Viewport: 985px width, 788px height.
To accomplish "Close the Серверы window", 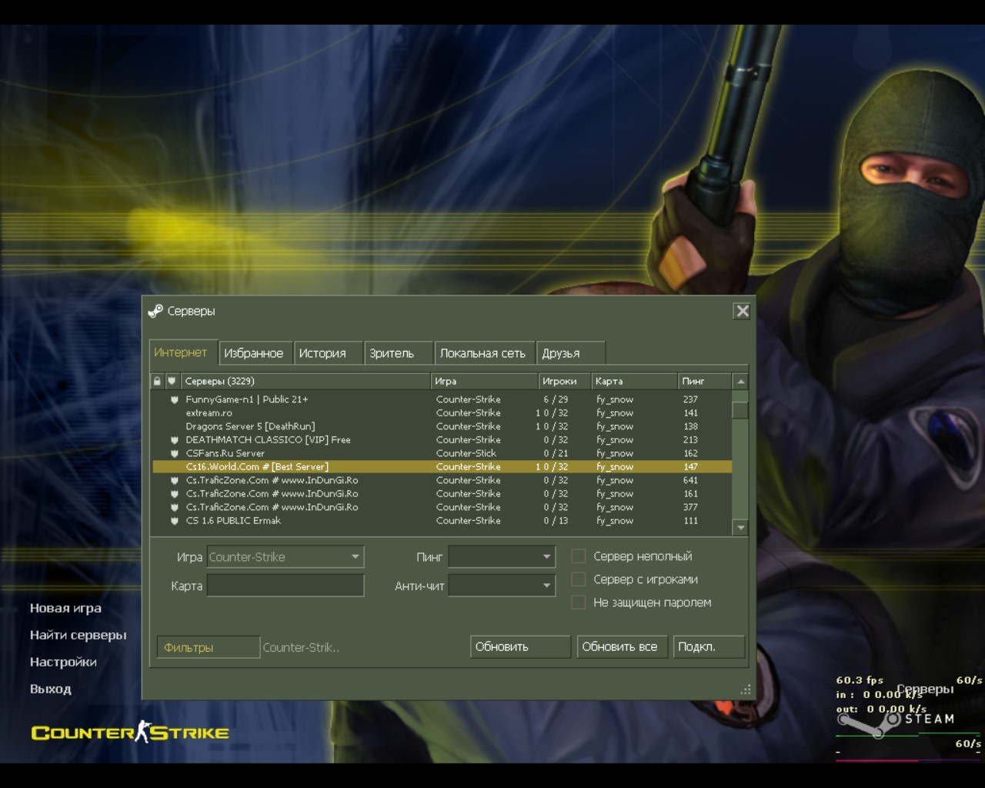I will (742, 311).
